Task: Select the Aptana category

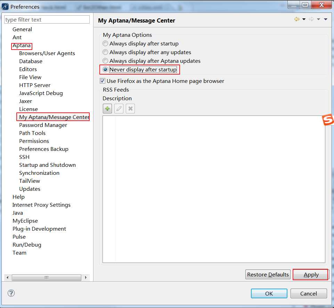Action: pyautogui.click(x=22, y=45)
